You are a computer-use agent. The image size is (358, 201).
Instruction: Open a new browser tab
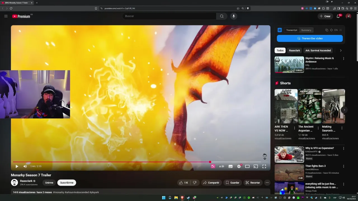pos(37,3)
